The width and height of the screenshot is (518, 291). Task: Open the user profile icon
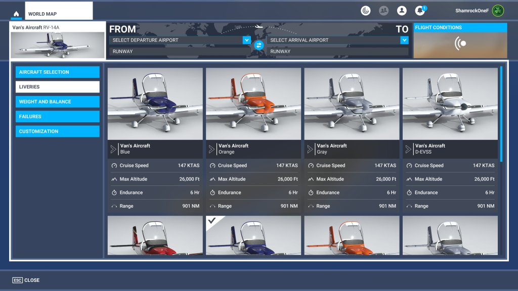tap(402, 11)
